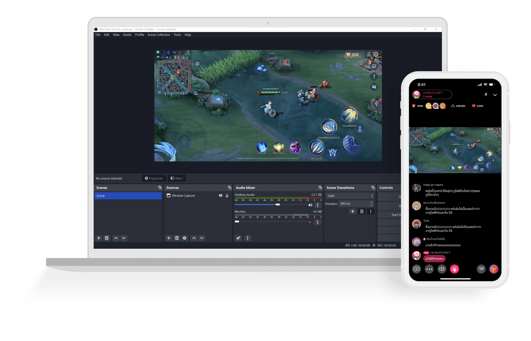Open the Scene Collection menu
The height and width of the screenshot is (341, 531).
click(x=158, y=35)
